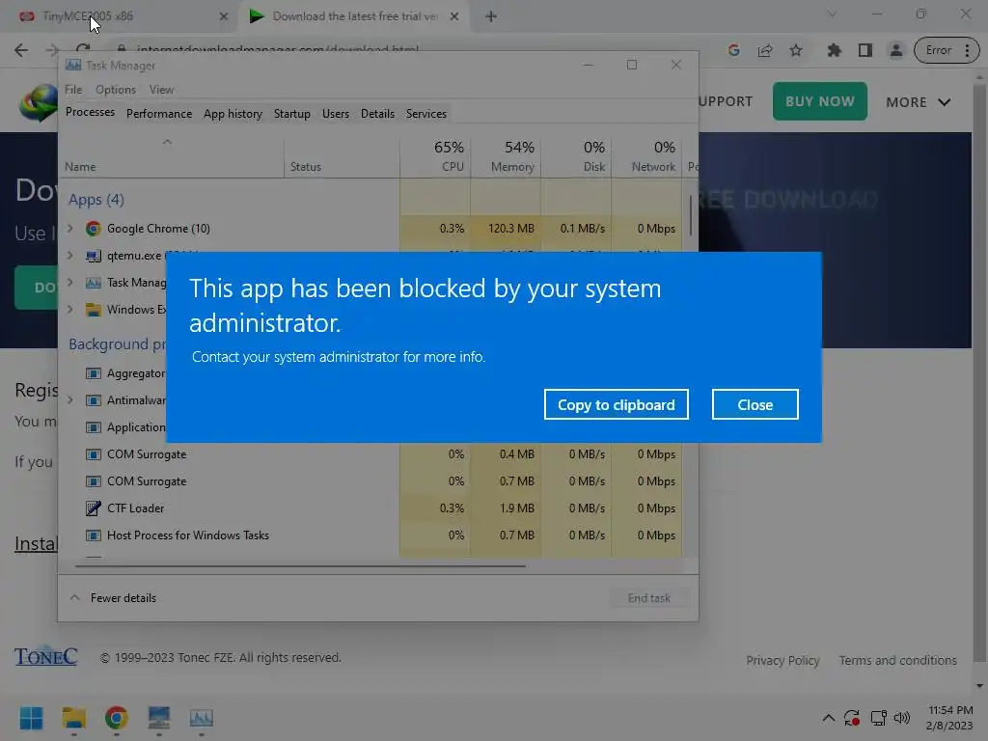988x741 pixels.
Task: Switch to the Users tab
Action: click(x=335, y=114)
